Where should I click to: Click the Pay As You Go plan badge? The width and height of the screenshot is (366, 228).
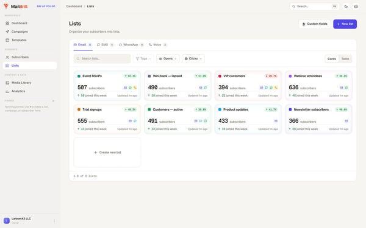[x=46, y=6]
